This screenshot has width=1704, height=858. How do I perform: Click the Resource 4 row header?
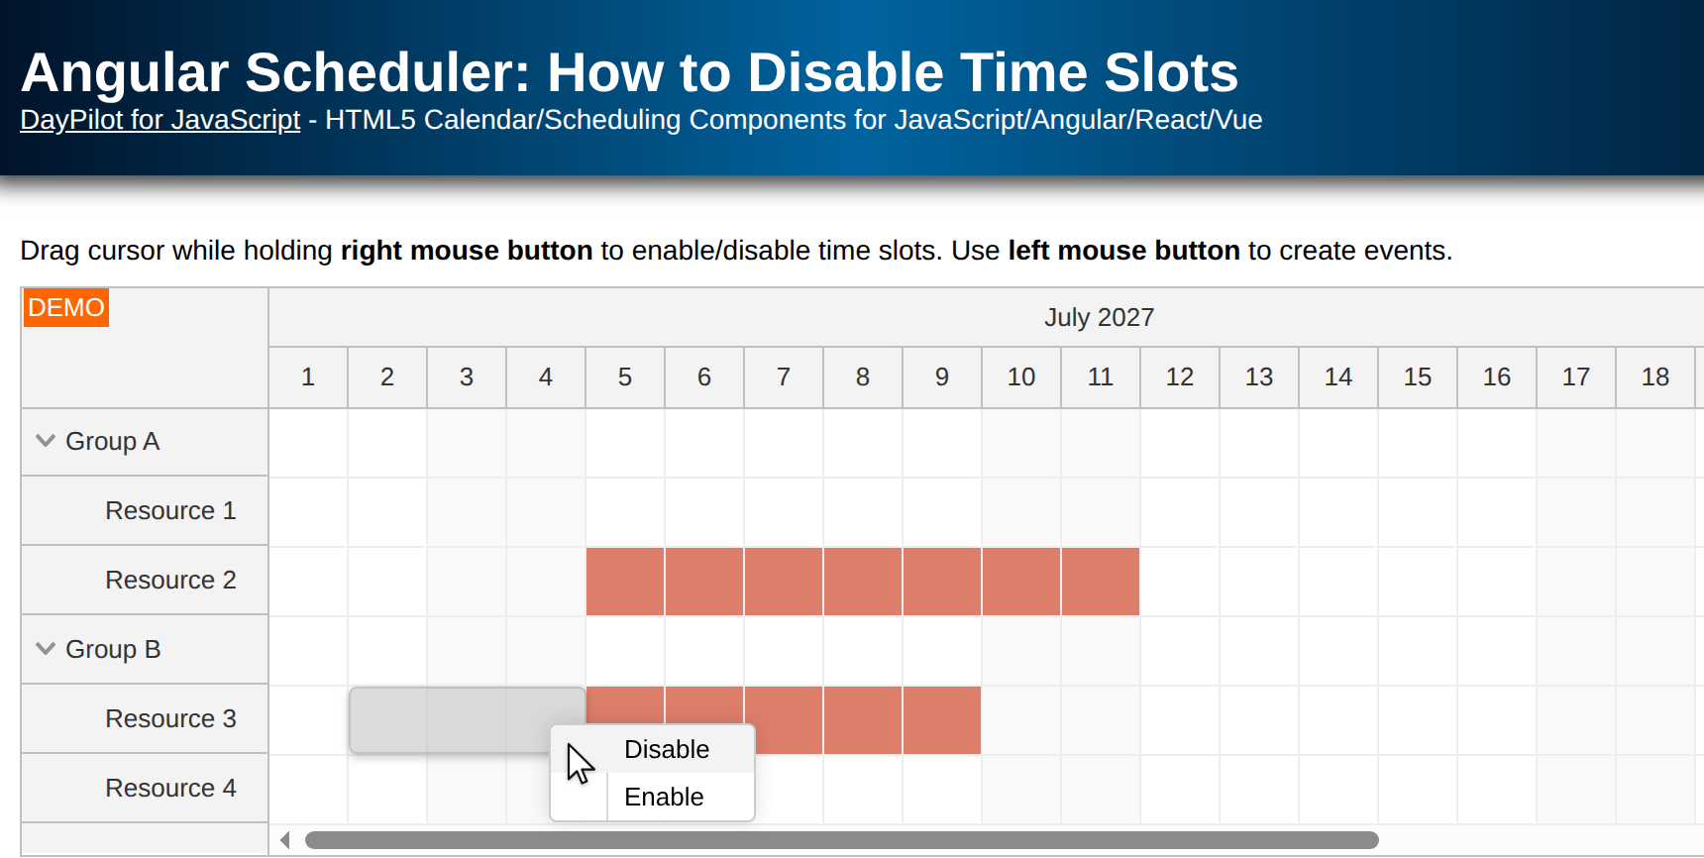[145, 788]
